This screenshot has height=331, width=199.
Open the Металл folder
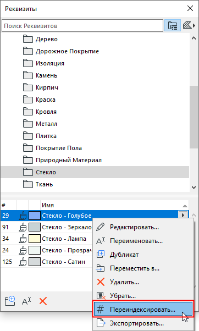(95, 124)
